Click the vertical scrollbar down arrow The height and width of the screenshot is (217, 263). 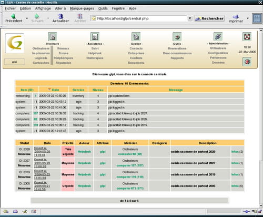(261, 205)
